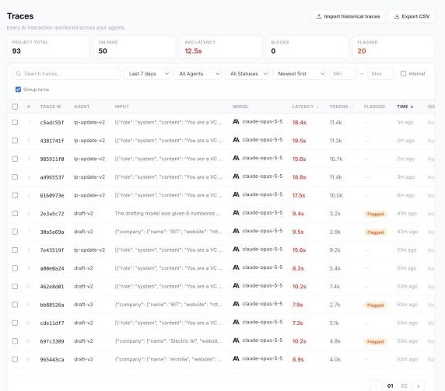Click the upload icon on Import button

pos(319,16)
